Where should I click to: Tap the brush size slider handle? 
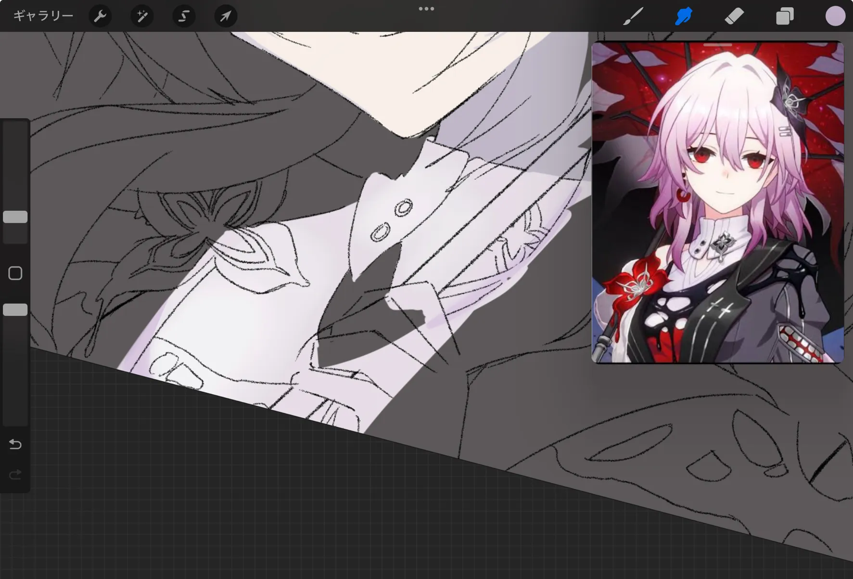[x=15, y=217]
